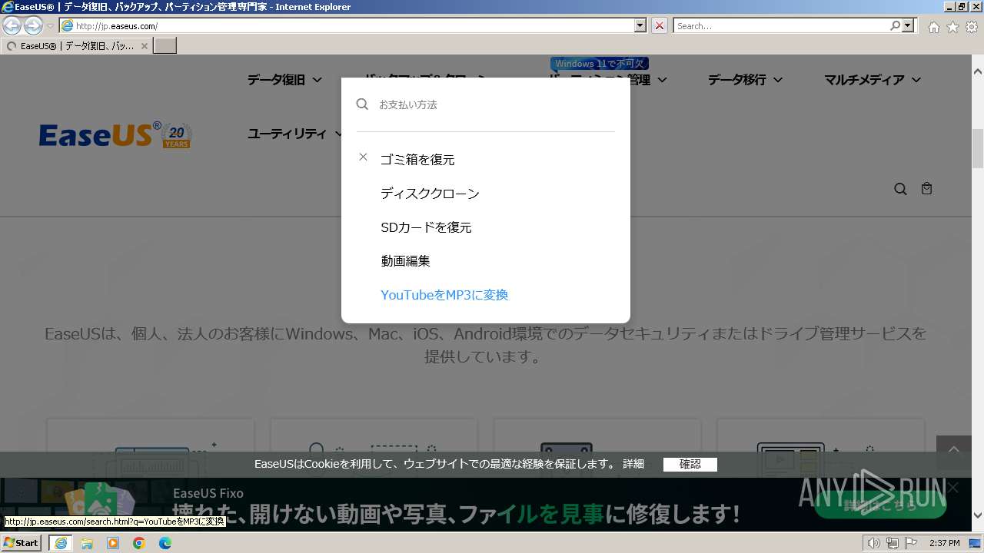Image resolution: width=984 pixels, height=553 pixels.
Task: Open IE tools gear icon
Action: pos(972,26)
